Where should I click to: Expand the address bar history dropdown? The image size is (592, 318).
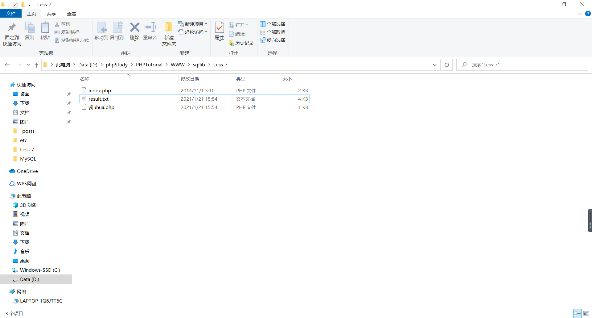click(434, 65)
